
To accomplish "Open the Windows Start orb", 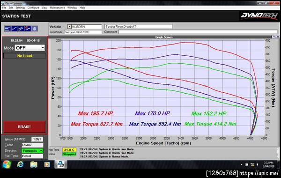I will 7,164.
